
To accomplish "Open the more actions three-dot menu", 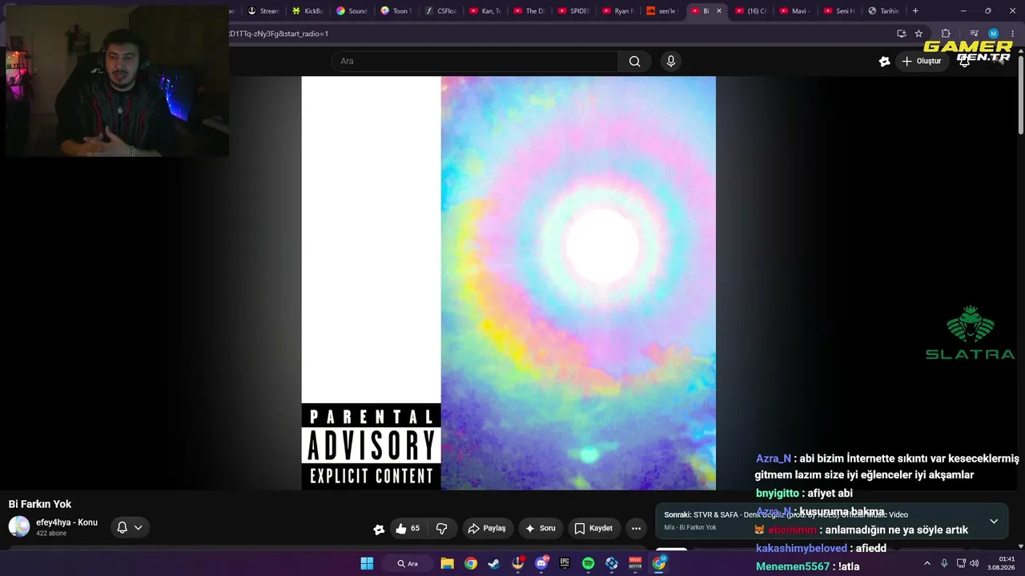I will coord(636,528).
